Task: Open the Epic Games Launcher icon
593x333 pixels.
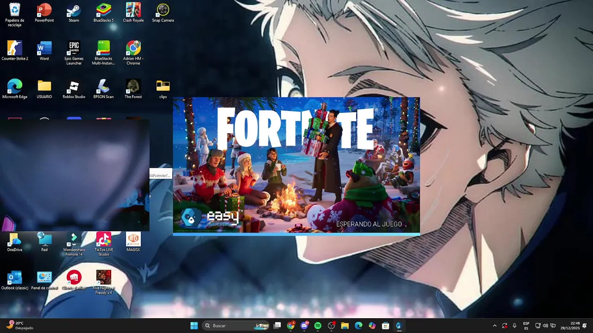Action: click(74, 53)
